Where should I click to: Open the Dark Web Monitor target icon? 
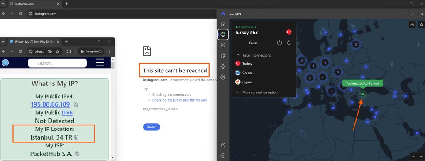tap(223, 77)
